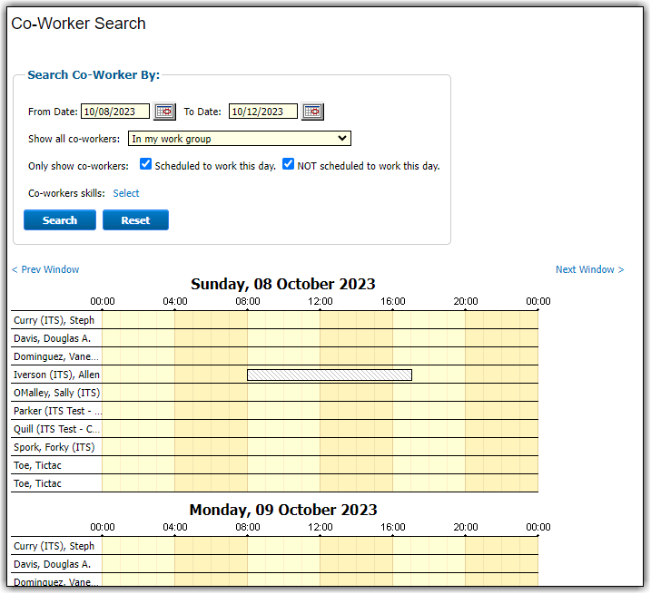Toggle 'NOT scheduled to work this day' checkbox
This screenshot has height=594, width=651.
point(288,164)
